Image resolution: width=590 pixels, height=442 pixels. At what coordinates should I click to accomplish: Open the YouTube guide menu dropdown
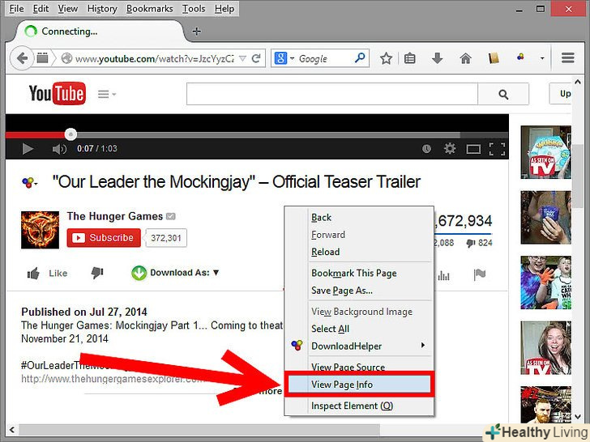107,94
